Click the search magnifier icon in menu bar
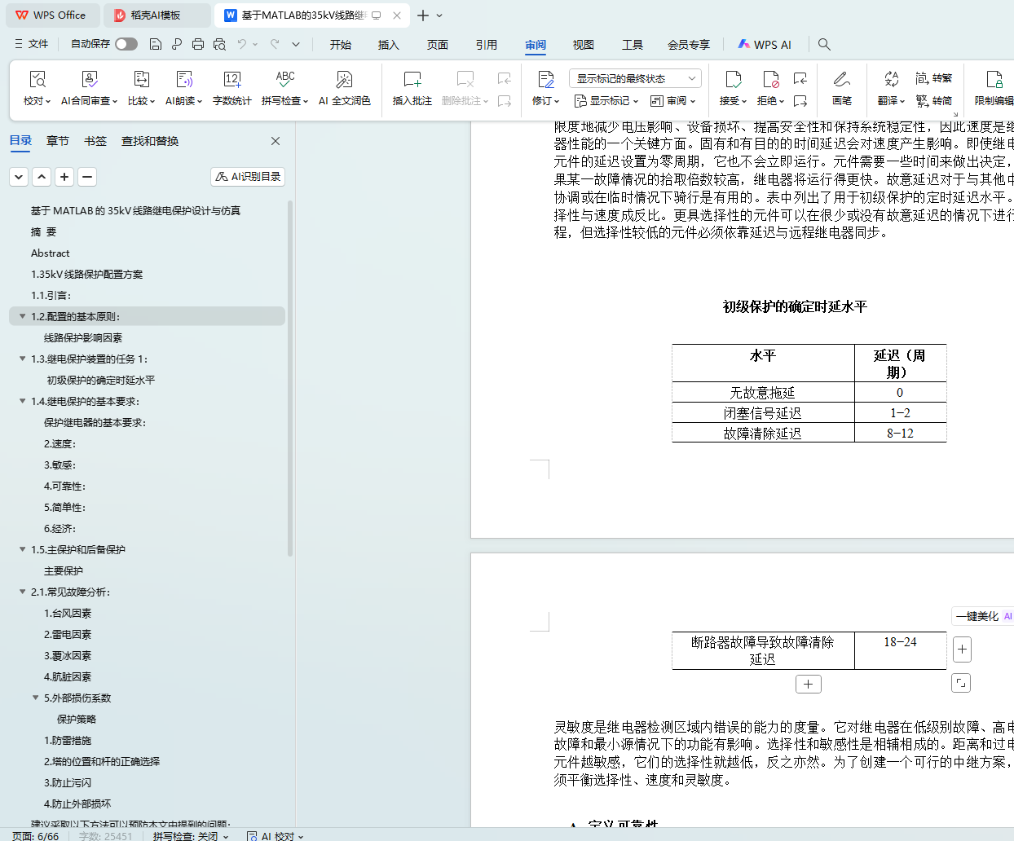This screenshot has height=841, width=1014. pos(824,44)
